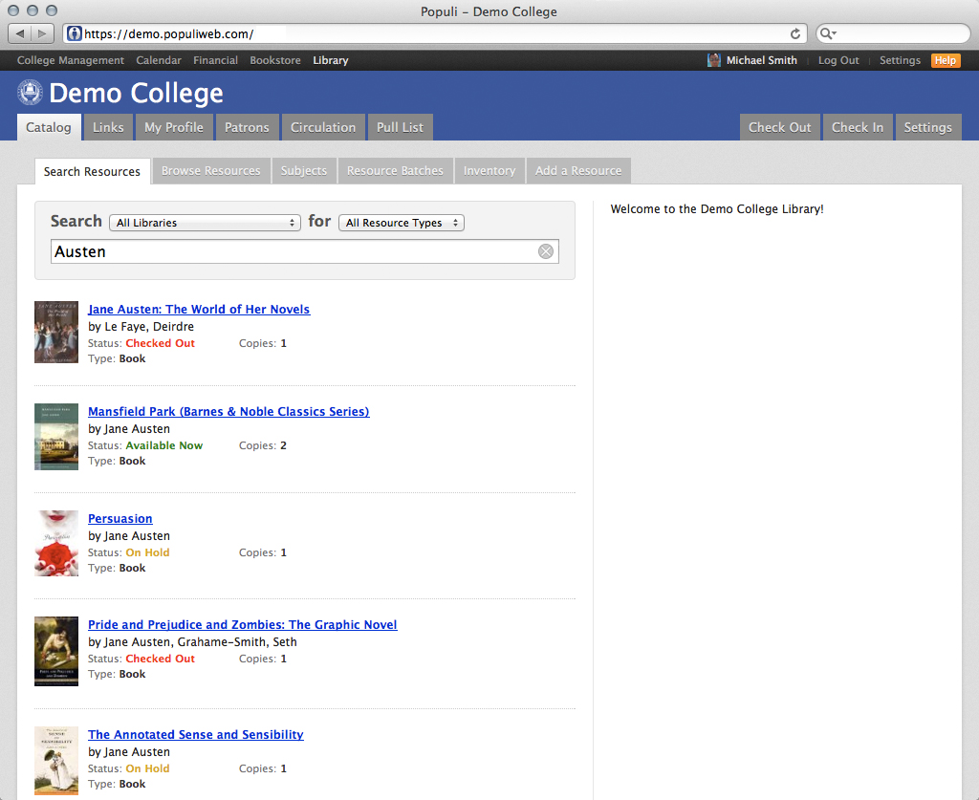Image resolution: width=979 pixels, height=800 pixels.
Task: Click the Check In tab button
Action: [x=858, y=127]
